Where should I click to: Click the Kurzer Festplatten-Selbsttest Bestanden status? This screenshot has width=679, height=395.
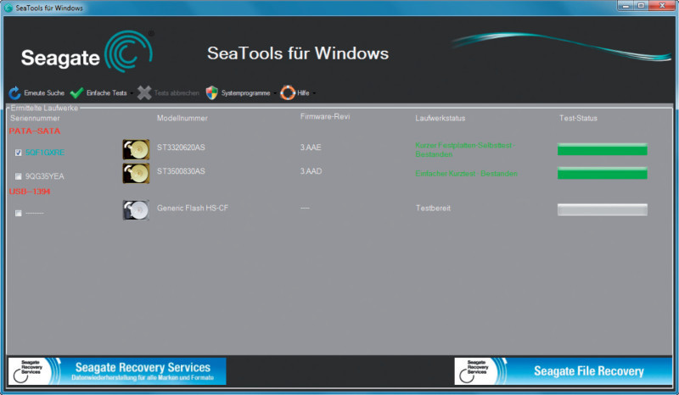[465, 150]
